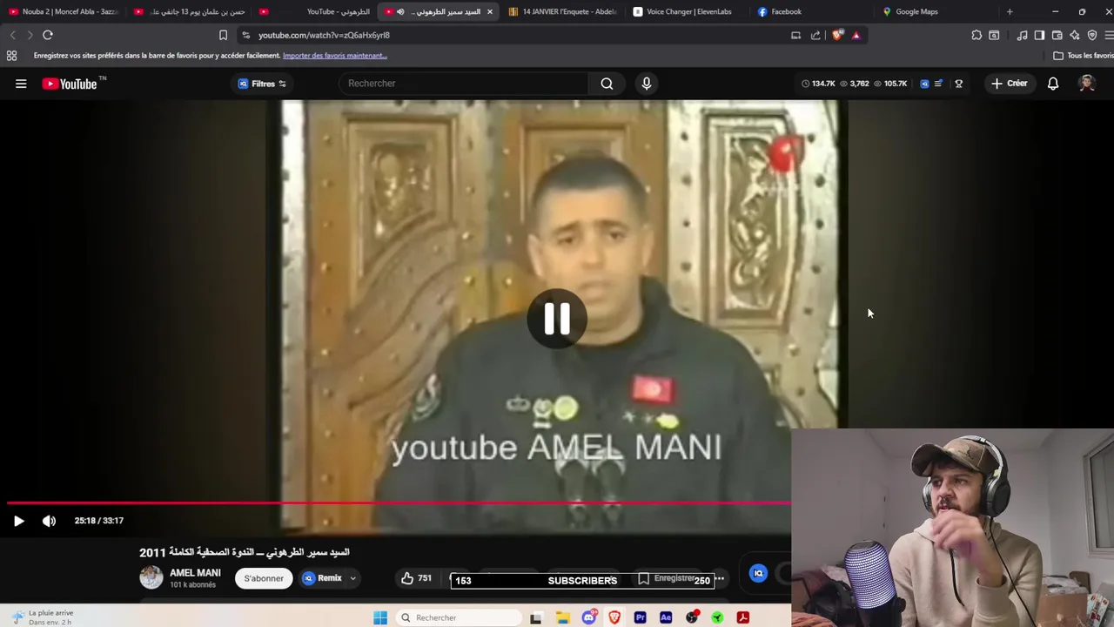This screenshot has width=1114, height=627.
Task: Open the Brave Wallet icon
Action: point(1057,35)
